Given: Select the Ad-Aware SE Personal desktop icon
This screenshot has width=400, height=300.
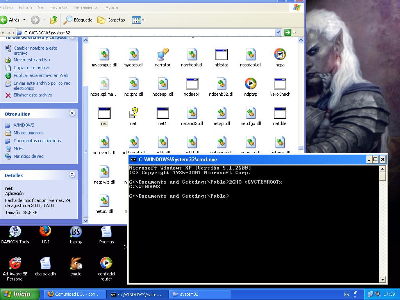Looking at the screenshot, I should (x=15, y=263).
